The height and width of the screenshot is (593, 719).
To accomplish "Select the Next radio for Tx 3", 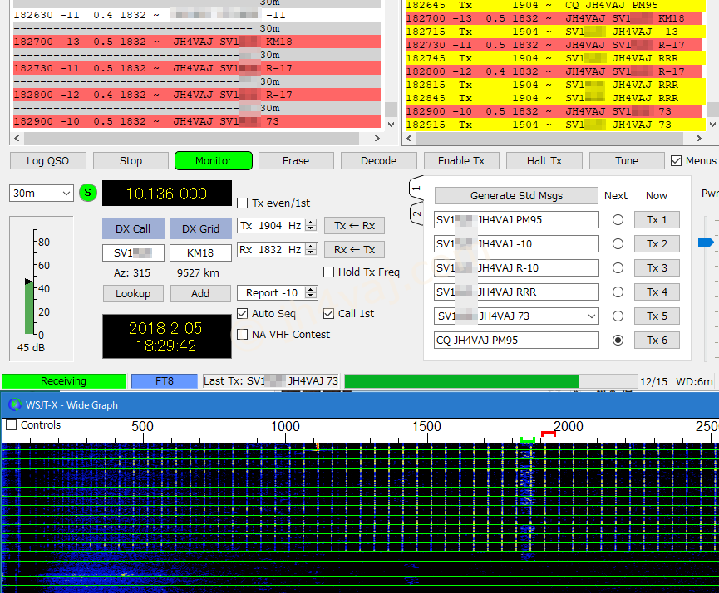I will click(618, 268).
